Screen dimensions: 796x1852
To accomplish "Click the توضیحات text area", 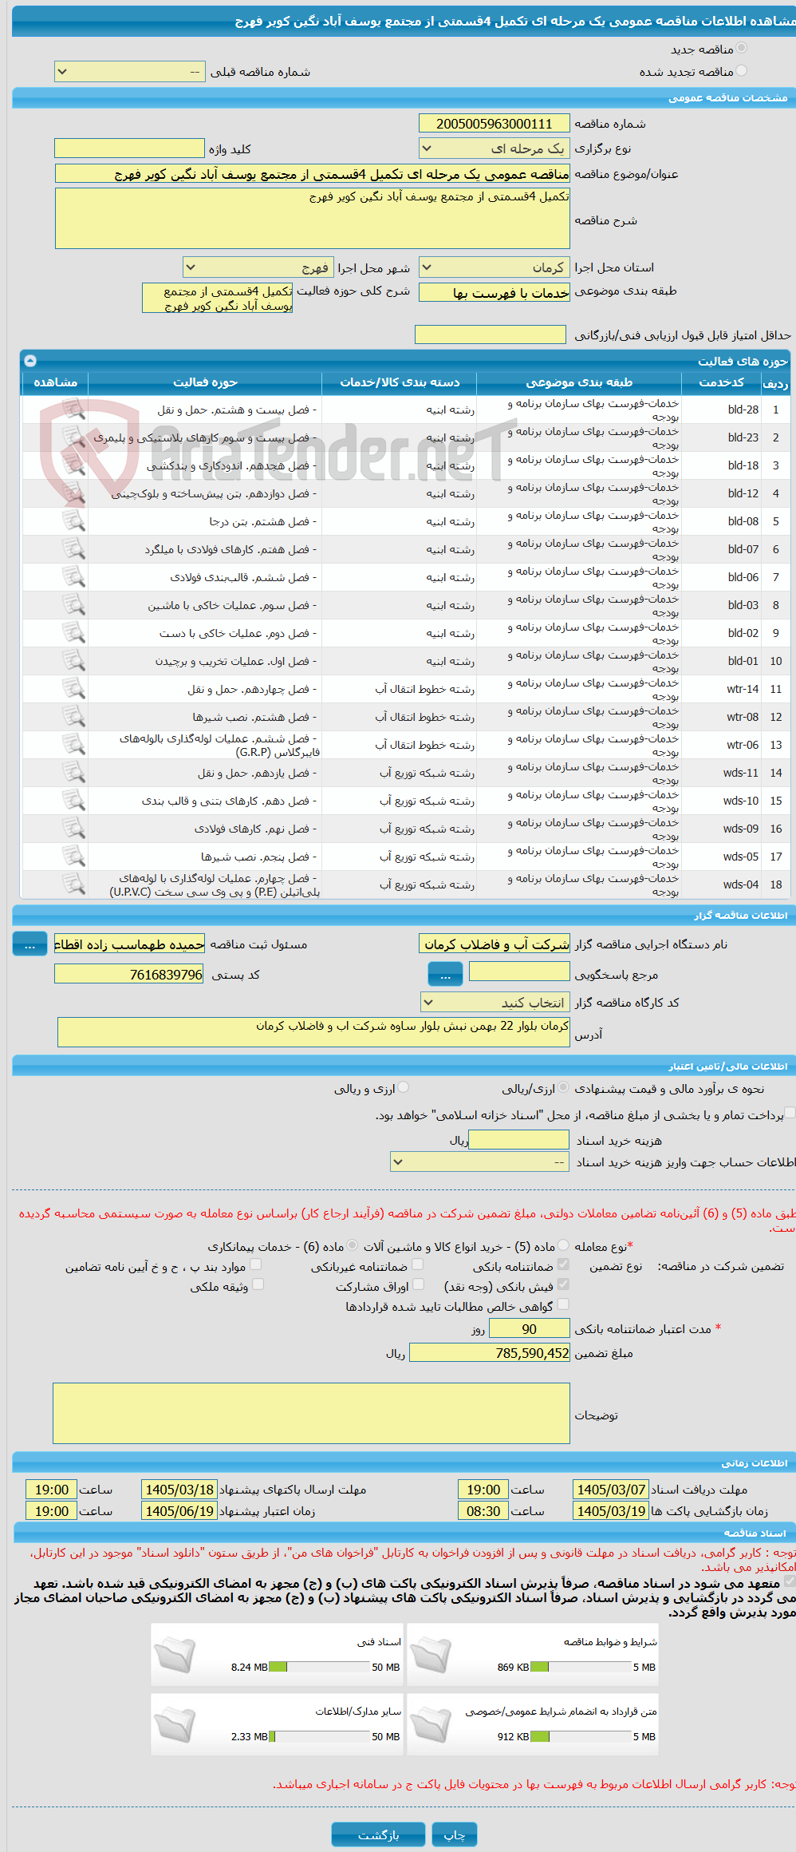I will [x=312, y=1413].
